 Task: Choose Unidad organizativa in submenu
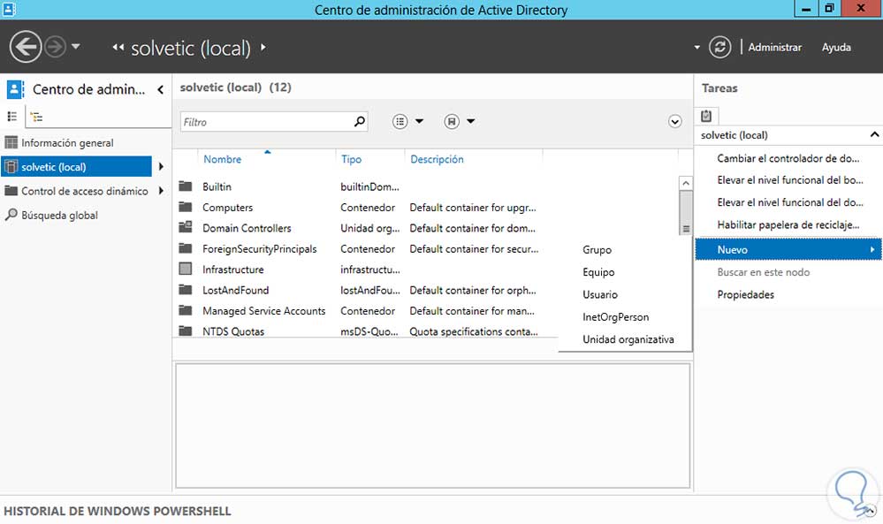(x=628, y=339)
